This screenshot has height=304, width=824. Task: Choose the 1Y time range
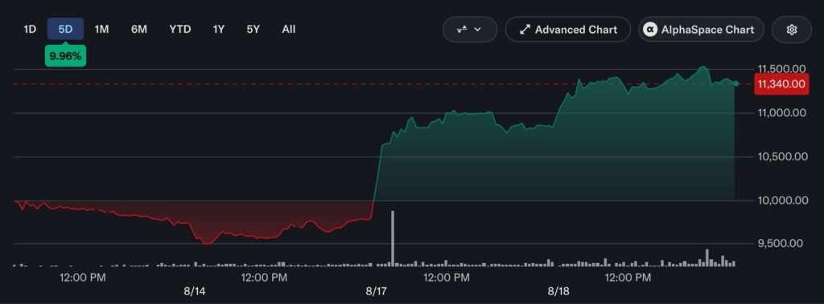click(219, 30)
